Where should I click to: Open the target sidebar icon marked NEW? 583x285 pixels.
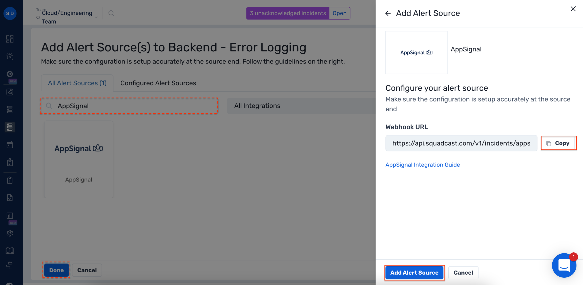coord(10,74)
